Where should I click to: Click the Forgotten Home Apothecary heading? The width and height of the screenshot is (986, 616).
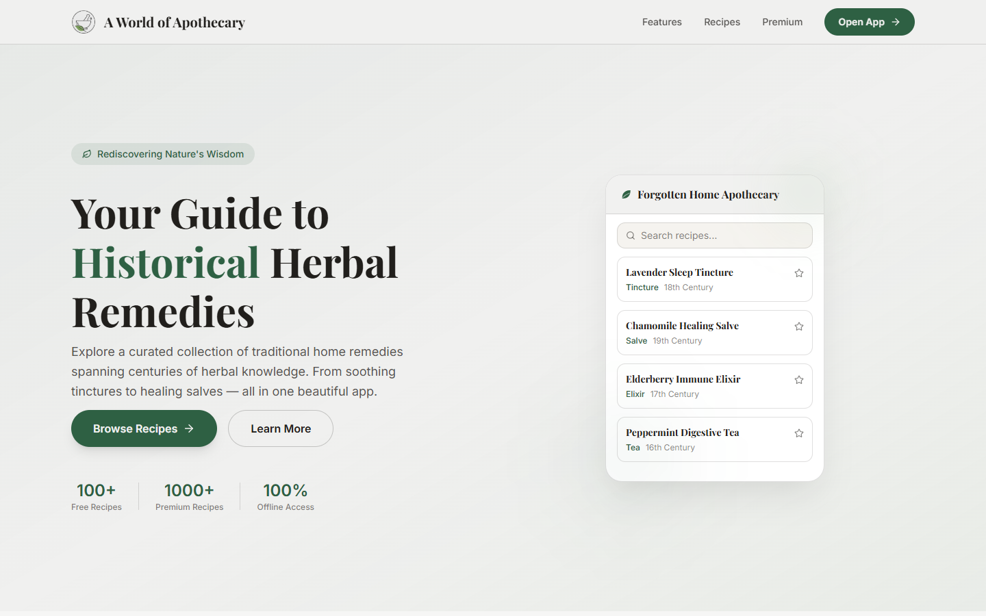click(708, 194)
